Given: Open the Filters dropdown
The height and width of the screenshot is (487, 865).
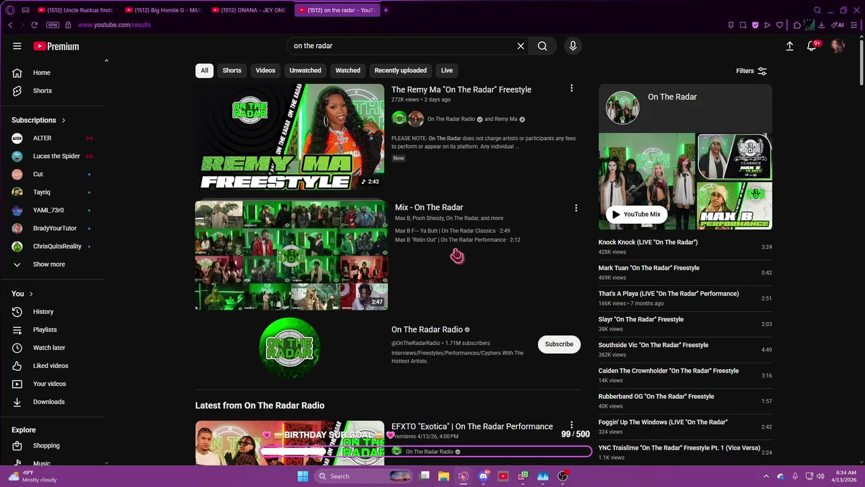Looking at the screenshot, I should pyautogui.click(x=751, y=71).
